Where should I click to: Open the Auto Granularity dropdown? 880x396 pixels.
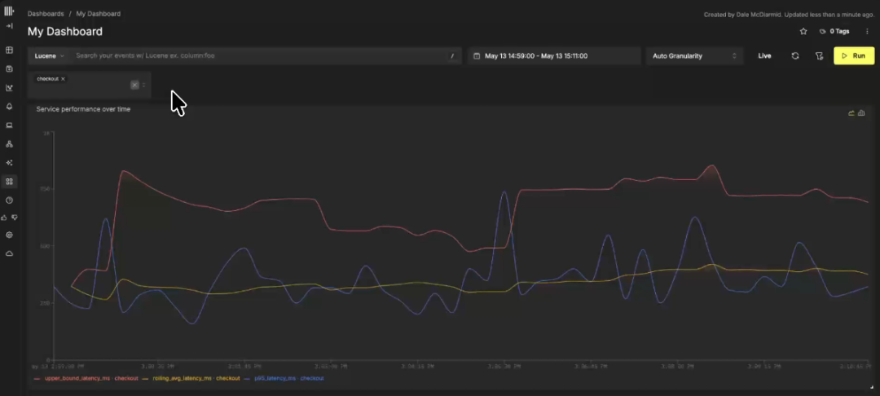point(694,55)
